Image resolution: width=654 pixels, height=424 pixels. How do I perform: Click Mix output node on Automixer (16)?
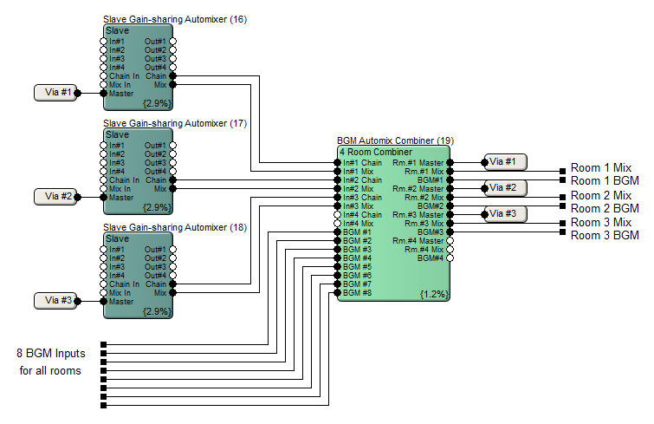[172, 85]
